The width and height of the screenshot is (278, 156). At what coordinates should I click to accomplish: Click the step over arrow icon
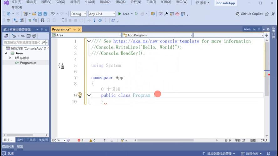(100, 21)
